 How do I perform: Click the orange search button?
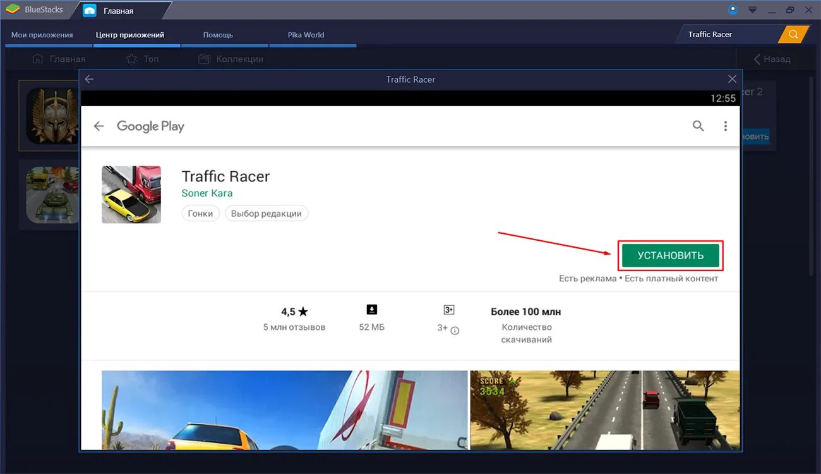[x=794, y=34]
